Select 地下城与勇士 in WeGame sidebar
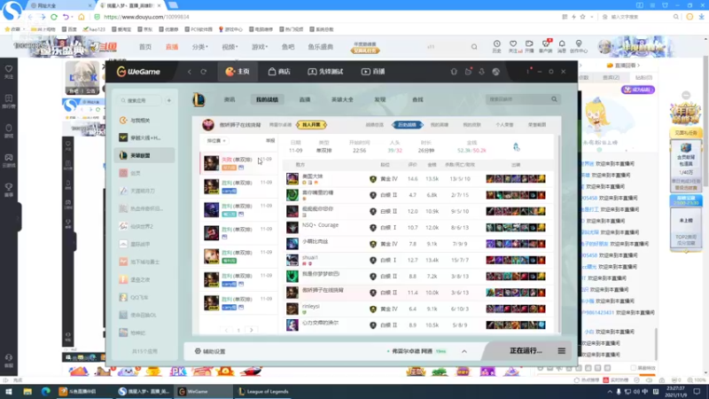The height and width of the screenshot is (399, 709). pyautogui.click(x=144, y=262)
